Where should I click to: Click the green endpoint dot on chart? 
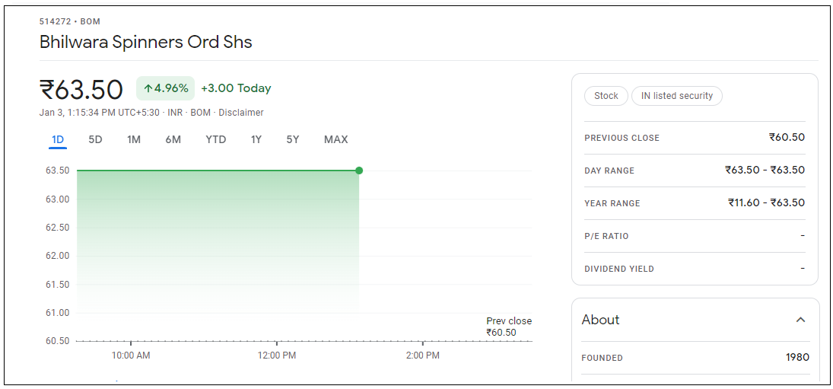tap(359, 171)
